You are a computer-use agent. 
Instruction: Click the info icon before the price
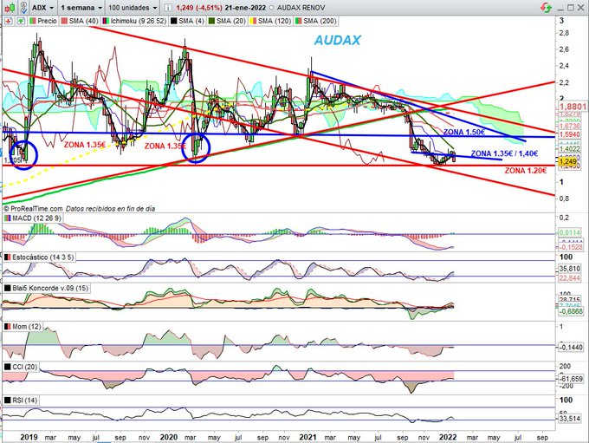pos(169,8)
